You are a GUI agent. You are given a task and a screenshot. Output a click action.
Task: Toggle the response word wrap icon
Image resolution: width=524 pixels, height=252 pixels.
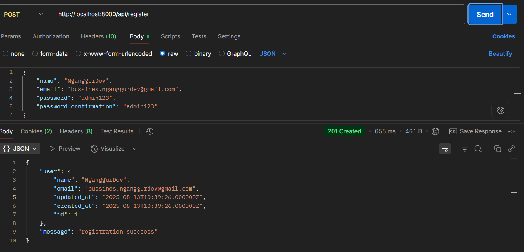(445, 149)
